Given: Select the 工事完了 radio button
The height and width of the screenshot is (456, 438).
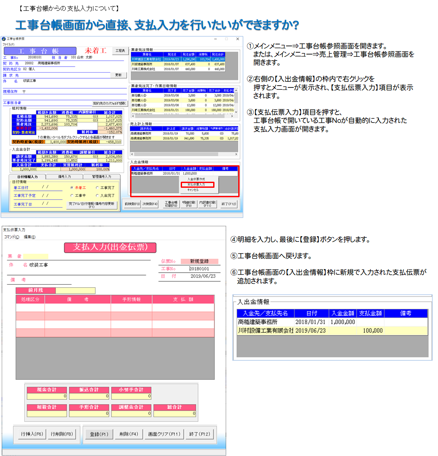Looking at the screenshot, I should pyautogui.click(x=97, y=188).
